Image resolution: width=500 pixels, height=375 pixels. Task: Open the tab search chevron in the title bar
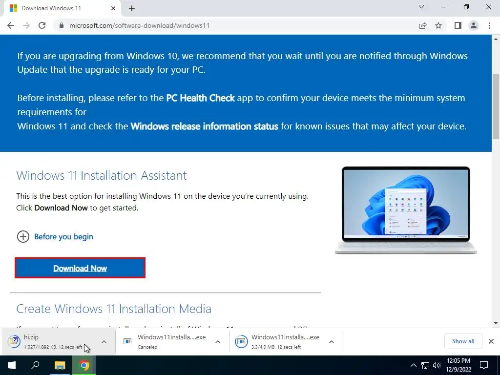(421, 7)
